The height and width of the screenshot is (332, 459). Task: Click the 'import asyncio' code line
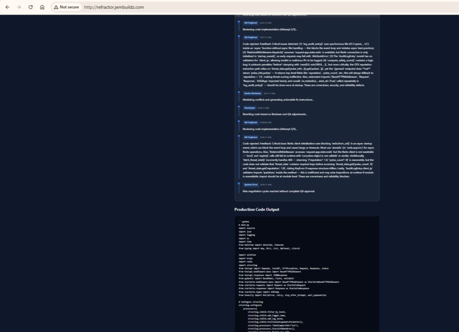(x=246, y=228)
